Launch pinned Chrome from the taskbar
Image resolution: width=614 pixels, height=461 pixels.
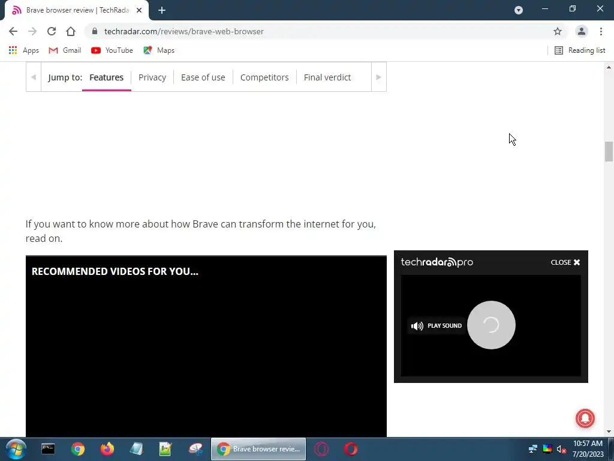tap(77, 449)
